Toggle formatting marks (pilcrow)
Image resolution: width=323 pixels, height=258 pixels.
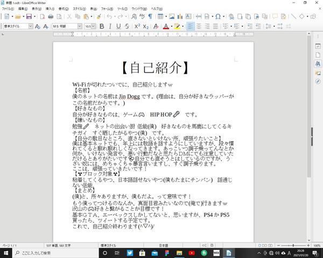coord(150,17)
